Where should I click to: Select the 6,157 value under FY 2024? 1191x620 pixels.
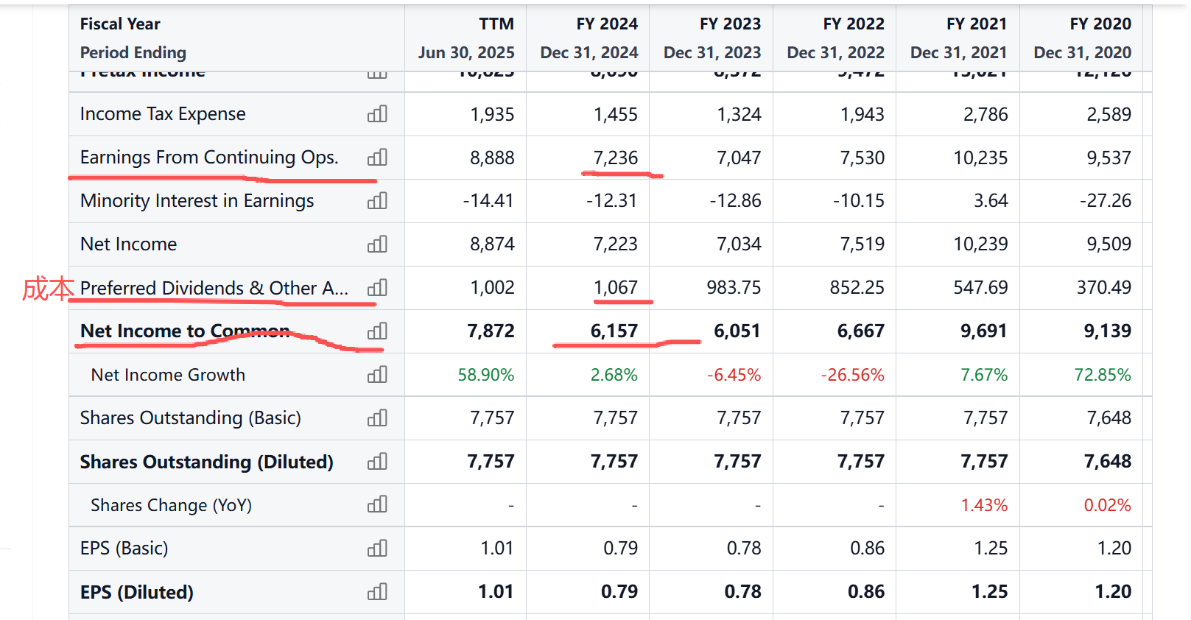(x=614, y=331)
